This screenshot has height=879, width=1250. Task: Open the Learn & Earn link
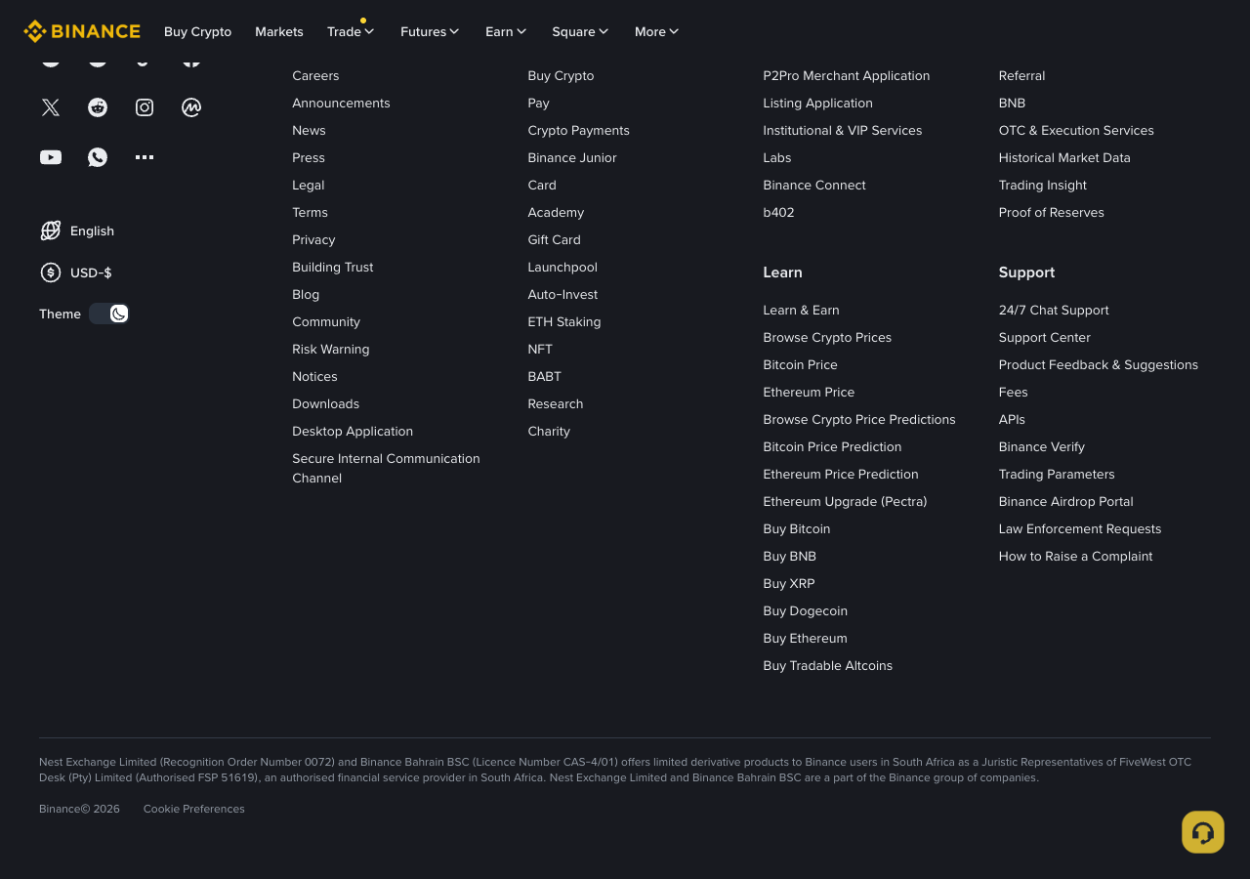coord(801,310)
